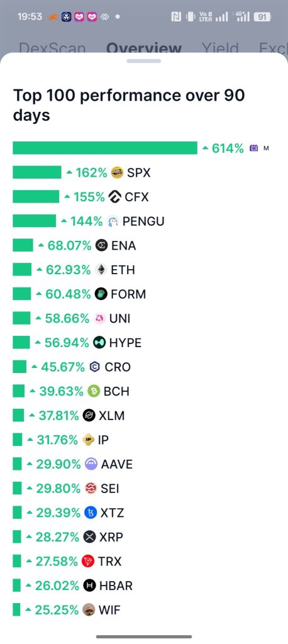Tap the BCH green coin icon
288x644 pixels.
pos(94,391)
